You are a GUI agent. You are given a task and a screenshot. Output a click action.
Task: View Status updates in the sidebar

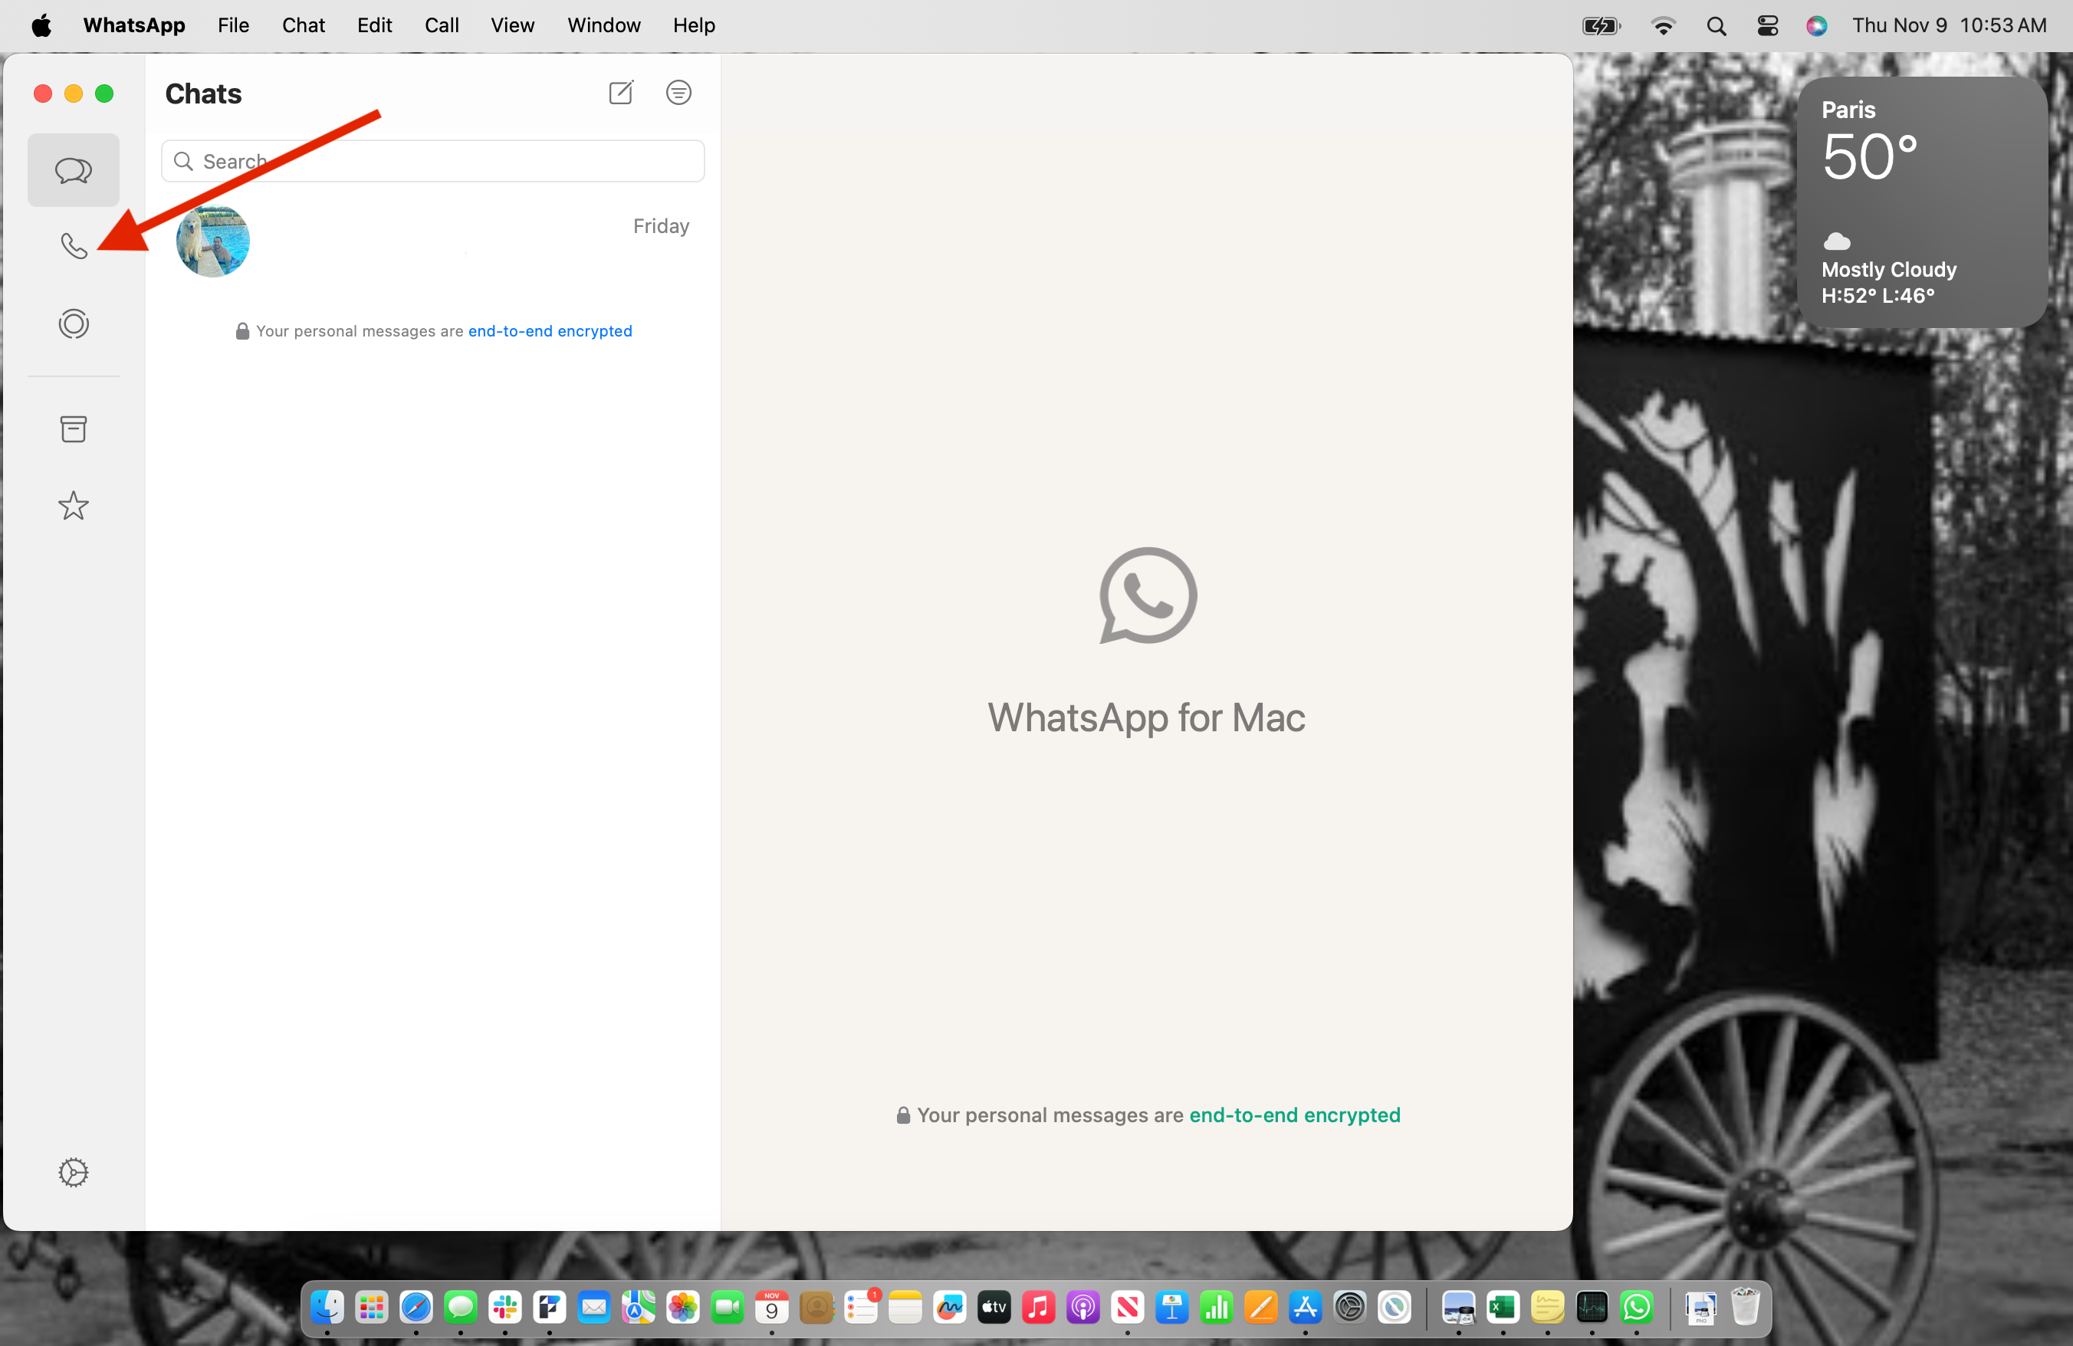[73, 323]
